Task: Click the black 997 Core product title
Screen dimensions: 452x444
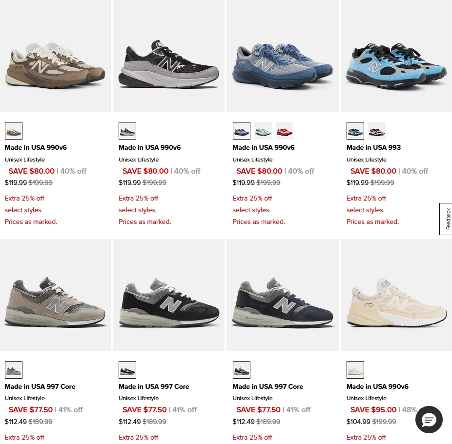Action: [x=154, y=386]
